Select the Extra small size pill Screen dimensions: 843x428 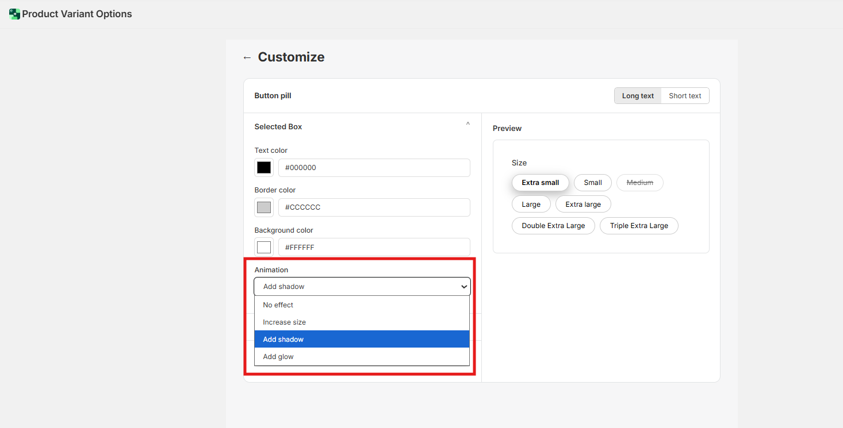tap(540, 183)
